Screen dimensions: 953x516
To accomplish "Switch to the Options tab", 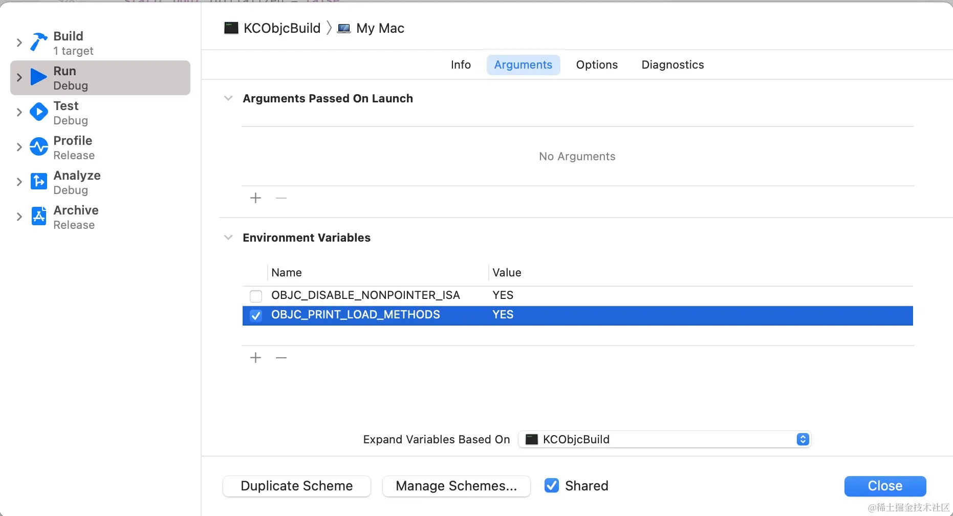I will pos(596,64).
